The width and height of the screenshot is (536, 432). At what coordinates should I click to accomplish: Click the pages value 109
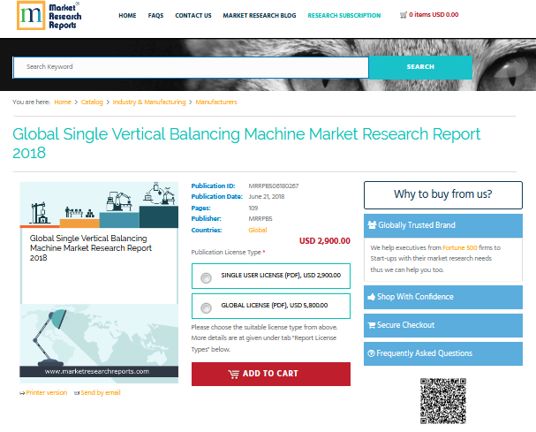click(253, 208)
